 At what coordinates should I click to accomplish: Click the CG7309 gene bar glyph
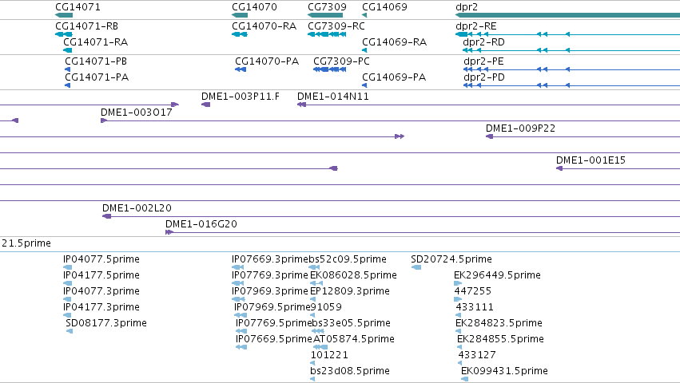[325, 15]
